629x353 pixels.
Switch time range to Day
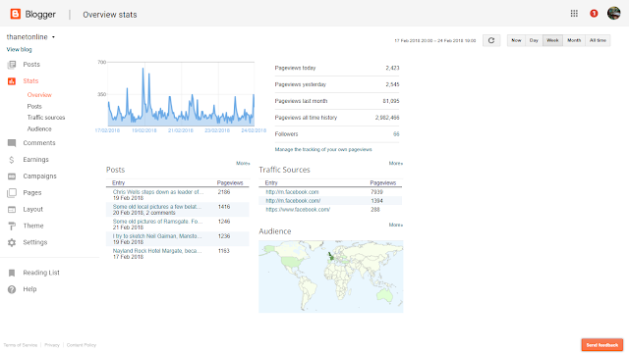pyautogui.click(x=534, y=40)
